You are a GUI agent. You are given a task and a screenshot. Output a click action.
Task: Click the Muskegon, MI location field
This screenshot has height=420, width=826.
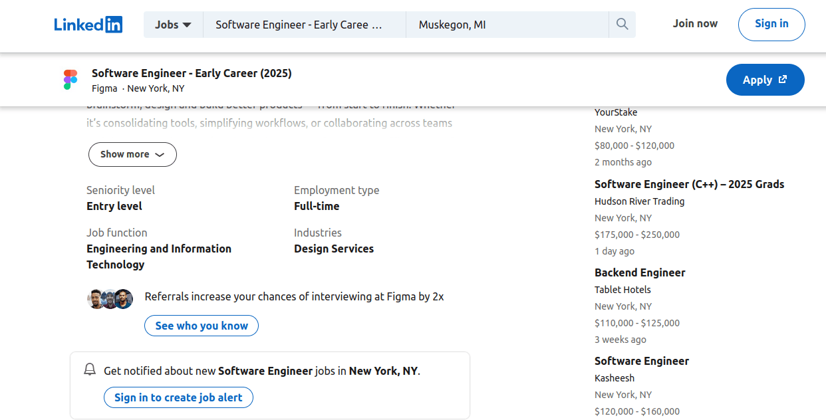(x=507, y=25)
